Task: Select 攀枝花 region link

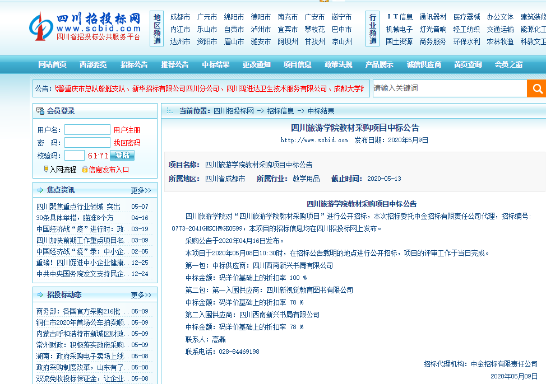Action: pyautogui.click(x=314, y=29)
